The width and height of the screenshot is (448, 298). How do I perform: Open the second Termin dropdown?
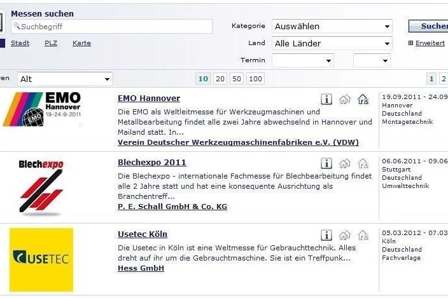point(372,60)
